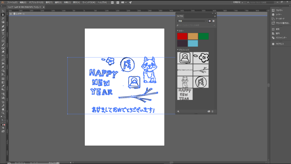Viewport: 291px width, 164px height.
Task: Open the zoom level dropdown at 50%
Action: coord(16,163)
